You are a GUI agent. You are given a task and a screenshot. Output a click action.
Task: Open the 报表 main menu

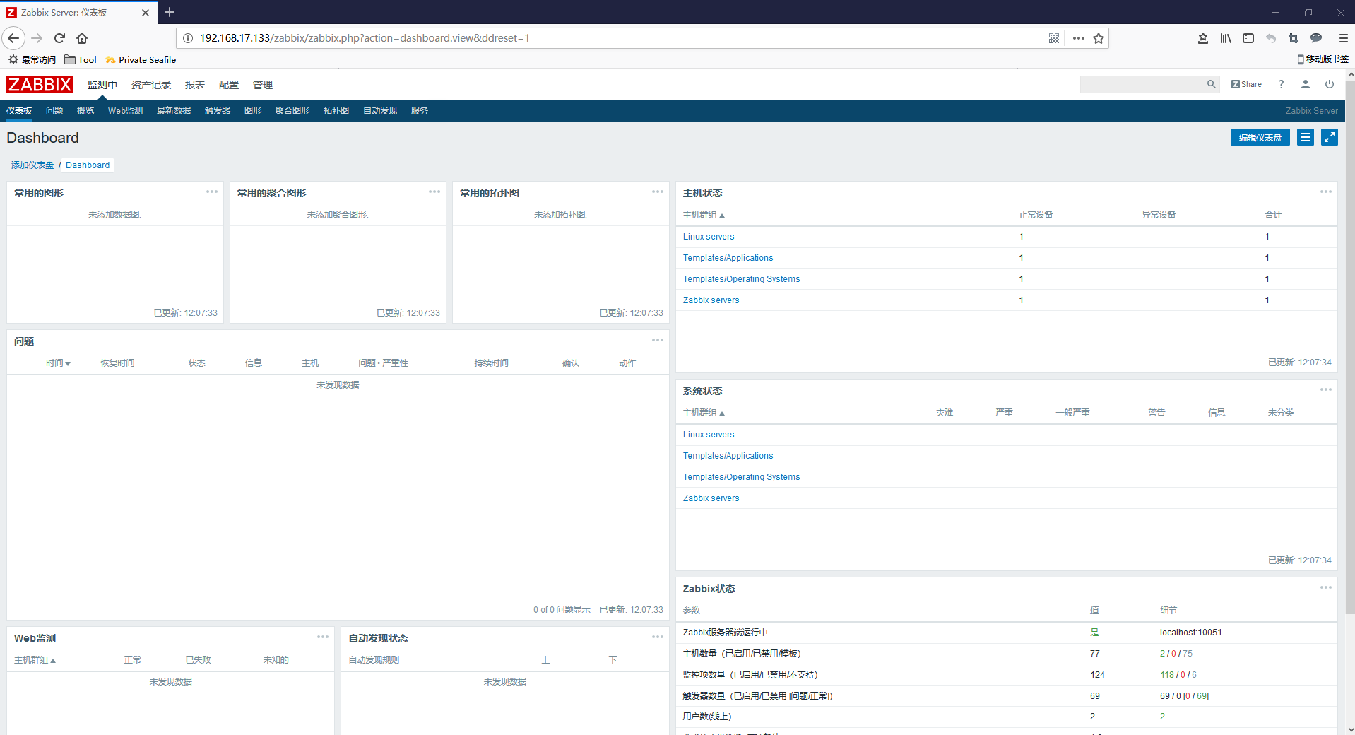[195, 85]
